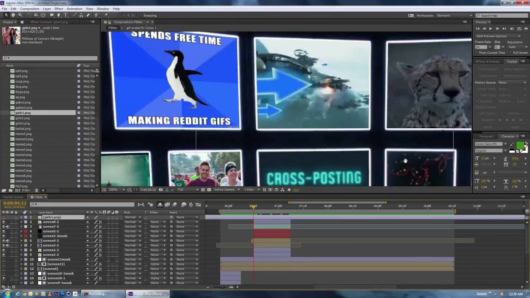Screen dimensions: 530x298
Task: Hide the screen5-2 layer
Action: click(x=4, y=231)
